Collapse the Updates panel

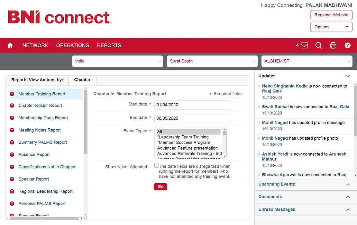pyautogui.click(x=348, y=76)
